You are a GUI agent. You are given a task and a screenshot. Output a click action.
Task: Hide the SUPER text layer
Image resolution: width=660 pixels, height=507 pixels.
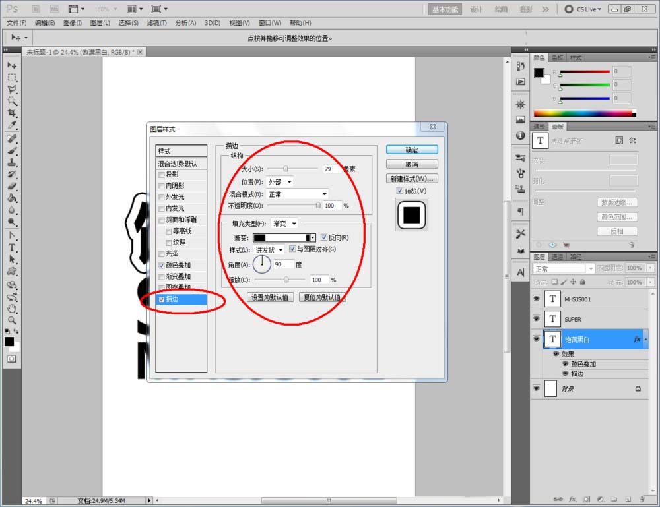(537, 319)
